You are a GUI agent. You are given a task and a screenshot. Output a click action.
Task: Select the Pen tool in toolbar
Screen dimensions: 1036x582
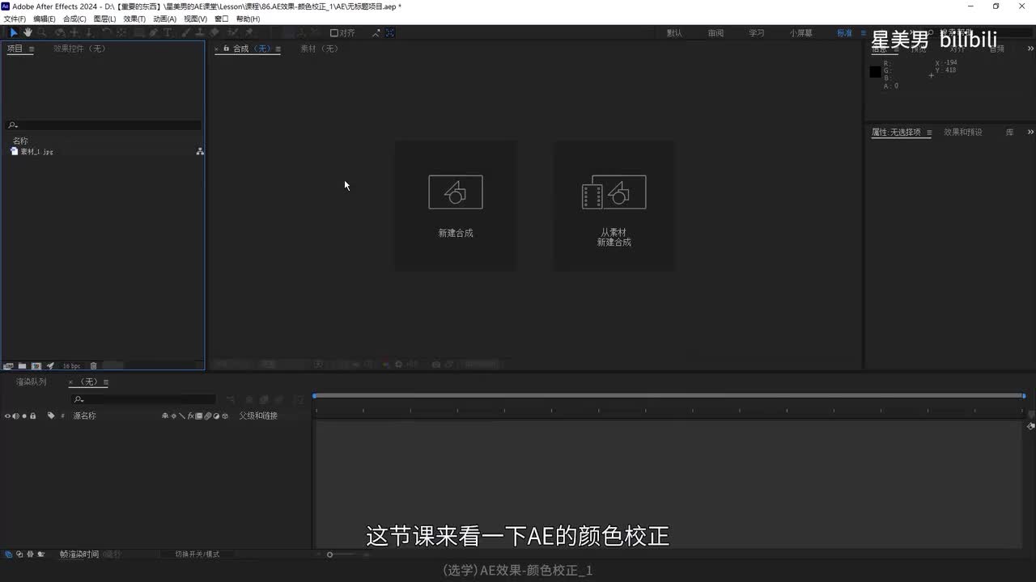[x=153, y=32]
